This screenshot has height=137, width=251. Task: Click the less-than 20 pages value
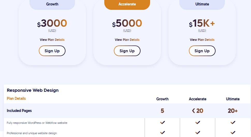pos(198,111)
